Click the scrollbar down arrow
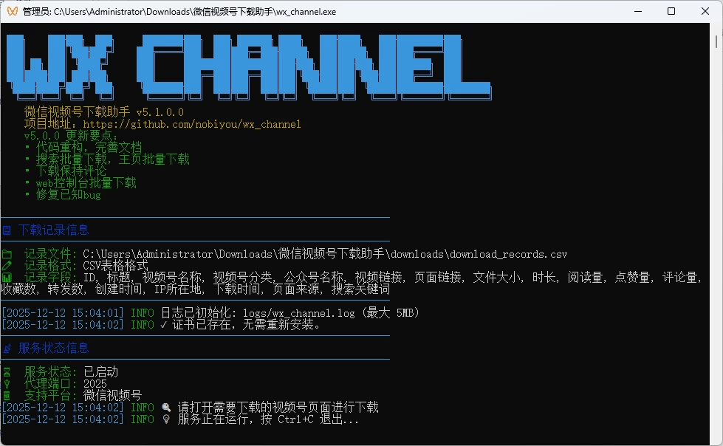 pos(716,439)
